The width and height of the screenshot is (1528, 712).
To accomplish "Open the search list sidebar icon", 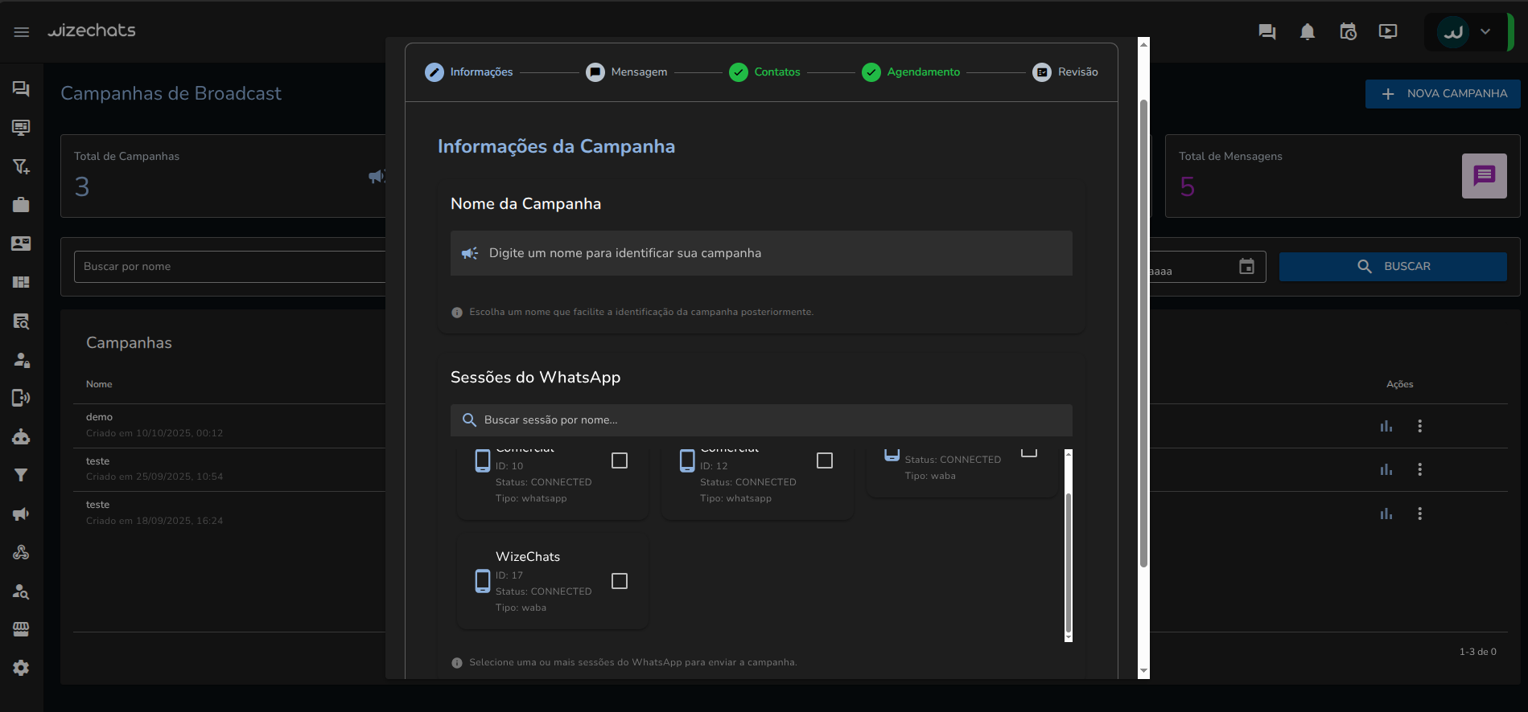I will tap(21, 321).
